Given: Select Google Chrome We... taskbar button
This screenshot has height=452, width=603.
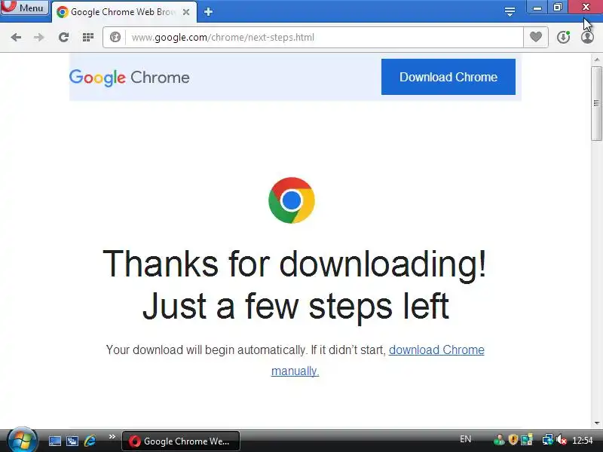Looking at the screenshot, I should 181,441.
